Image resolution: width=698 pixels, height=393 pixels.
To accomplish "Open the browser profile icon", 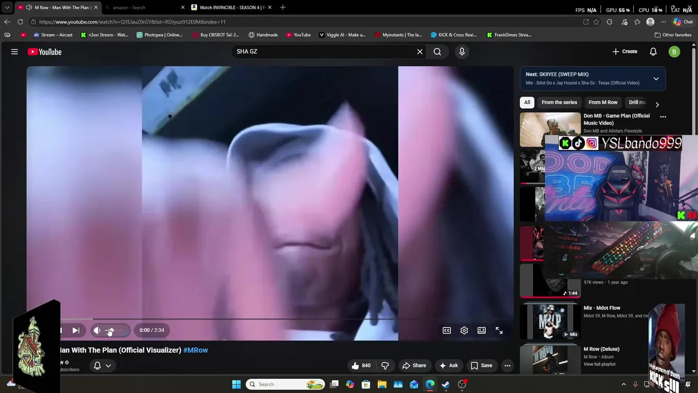I will [650, 22].
